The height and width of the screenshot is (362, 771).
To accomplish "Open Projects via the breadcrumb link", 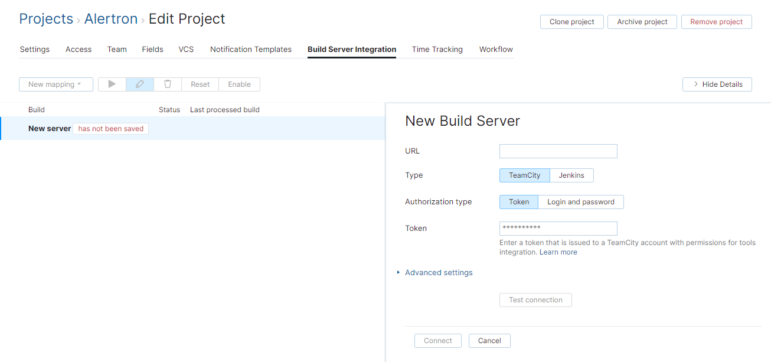I will [46, 18].
